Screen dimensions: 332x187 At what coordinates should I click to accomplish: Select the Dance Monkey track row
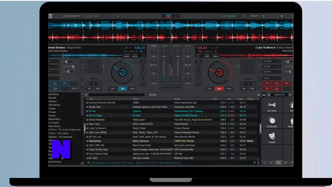172,119
